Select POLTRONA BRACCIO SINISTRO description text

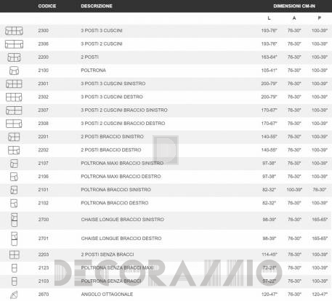coord(116,190)
